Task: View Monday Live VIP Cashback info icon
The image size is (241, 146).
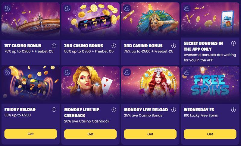Action: tap(114, 109)
